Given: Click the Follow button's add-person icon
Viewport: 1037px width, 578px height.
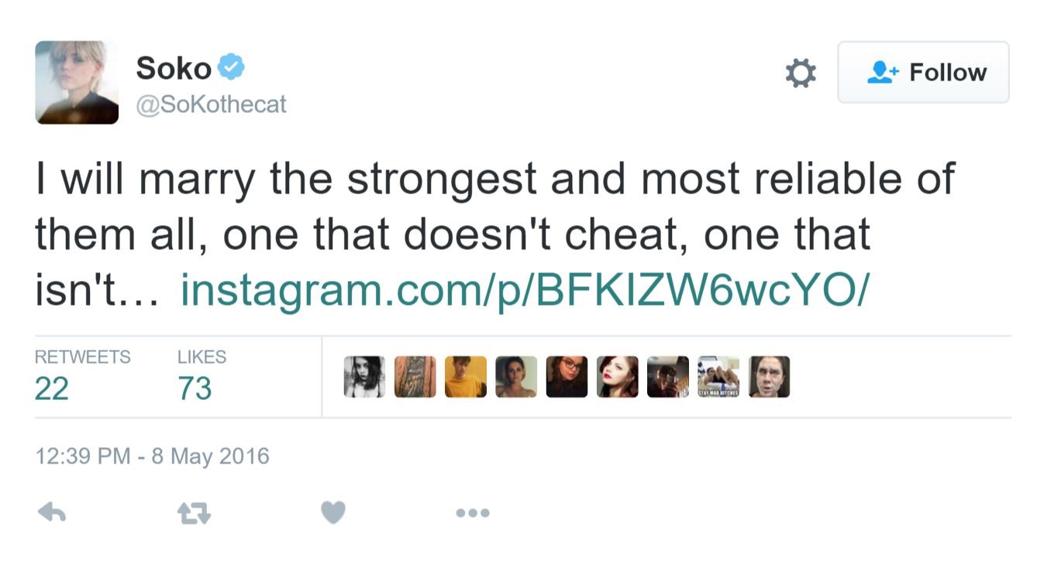Looking at the screenshot, I should 883,73.
